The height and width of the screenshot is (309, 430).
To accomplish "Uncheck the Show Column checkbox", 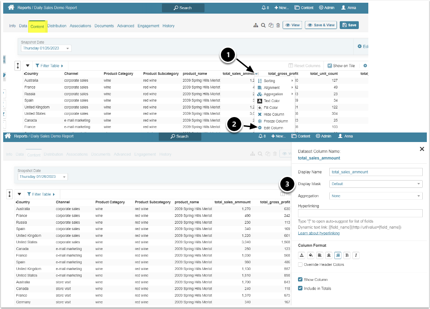I will (300, 280).
